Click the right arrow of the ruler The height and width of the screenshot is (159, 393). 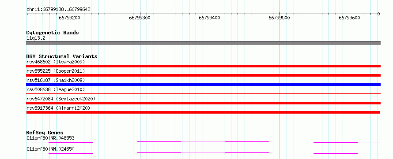coord(379,14)
